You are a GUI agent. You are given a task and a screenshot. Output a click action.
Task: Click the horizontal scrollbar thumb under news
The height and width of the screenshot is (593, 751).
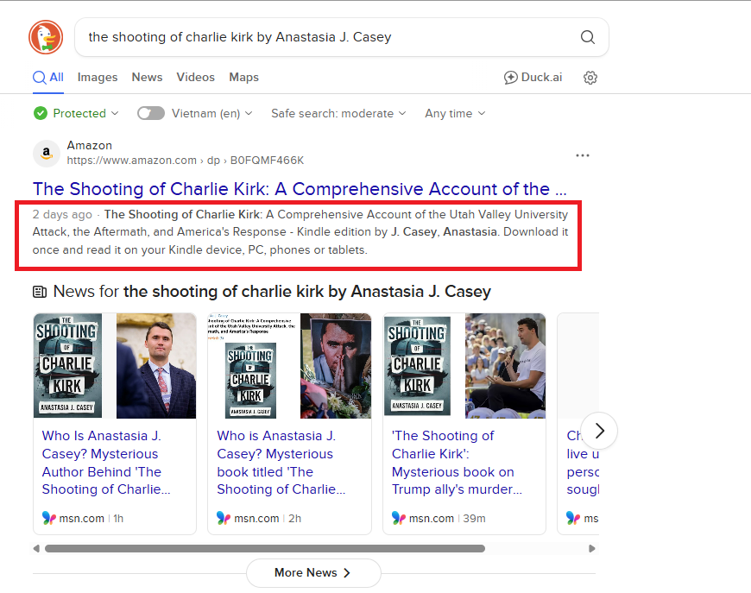pyautogui.click(x=265, y=548)
